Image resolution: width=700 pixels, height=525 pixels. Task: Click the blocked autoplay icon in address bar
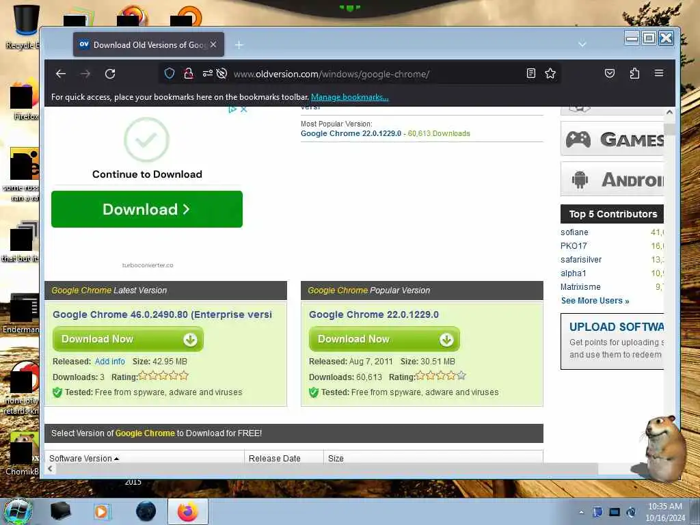pos(222,73)
